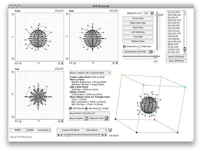Viewport: 204px width, 151px height.
Task: Click the vertical slider thumb at 343
Action: 157,15
